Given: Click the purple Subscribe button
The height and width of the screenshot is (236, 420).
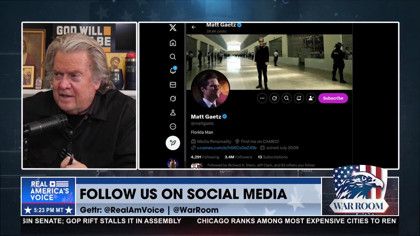Looking at the screenshot, I should 333,98.
